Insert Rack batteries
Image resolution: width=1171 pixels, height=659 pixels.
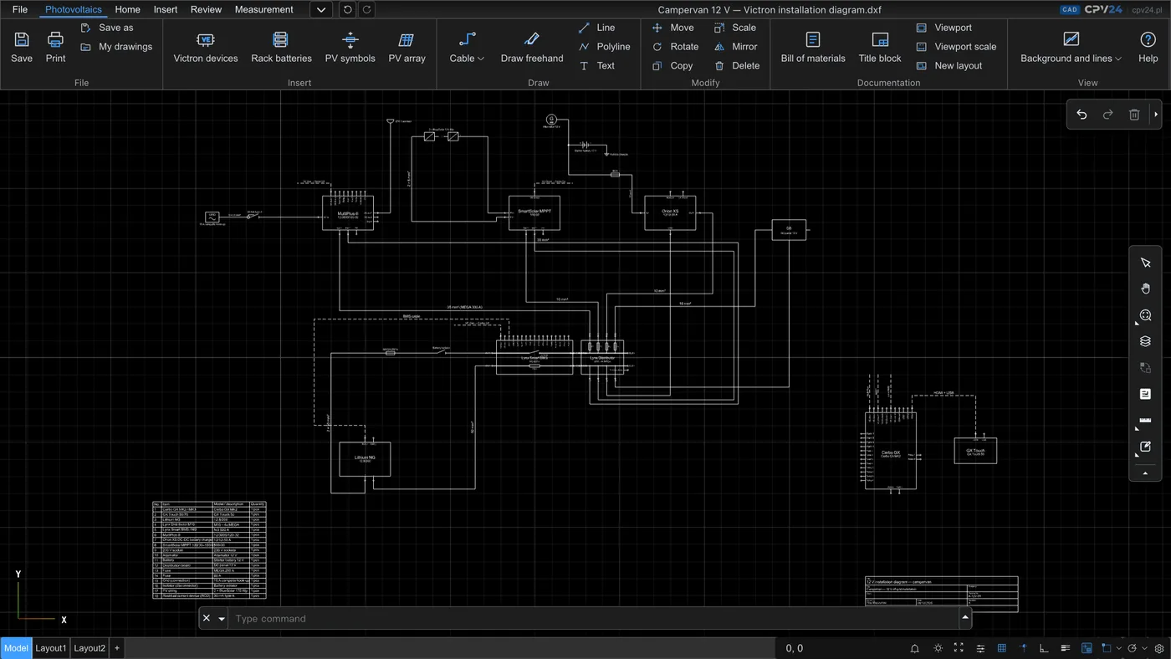pos(281,48)
